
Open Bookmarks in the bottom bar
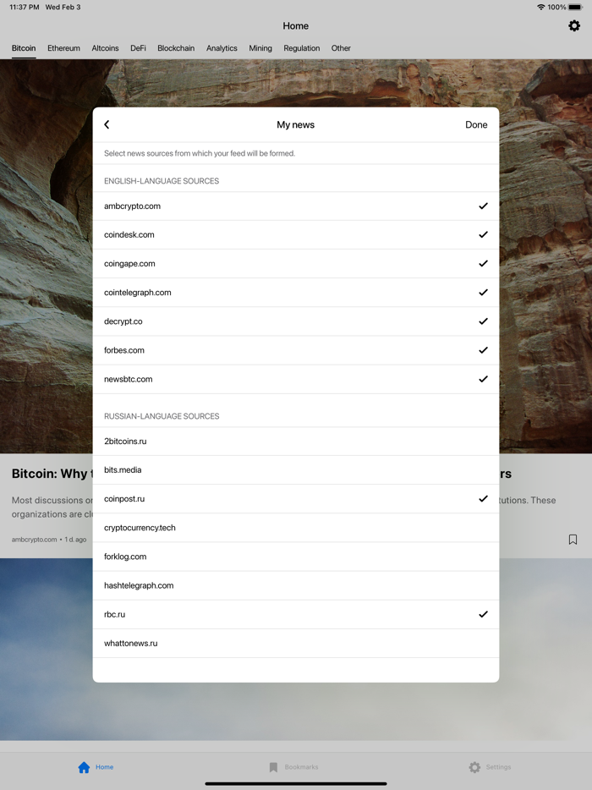293,767
